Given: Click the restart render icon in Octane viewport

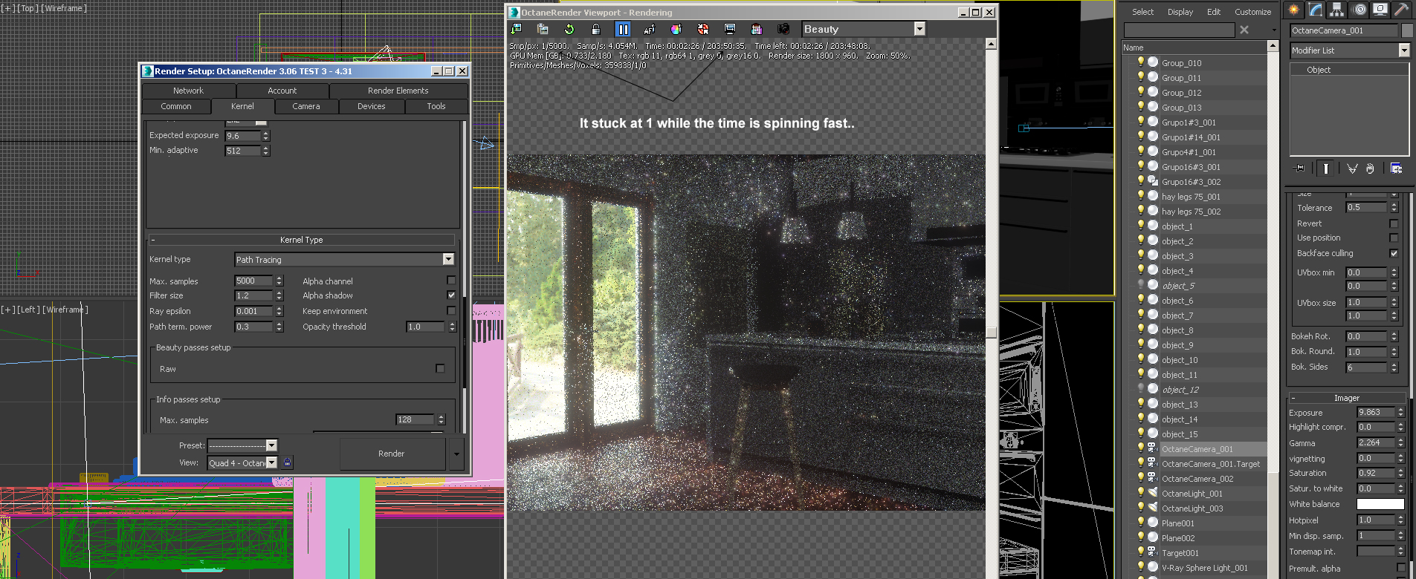Looking at the screenshot, I should pyautogui.click(x=569, y=29).
